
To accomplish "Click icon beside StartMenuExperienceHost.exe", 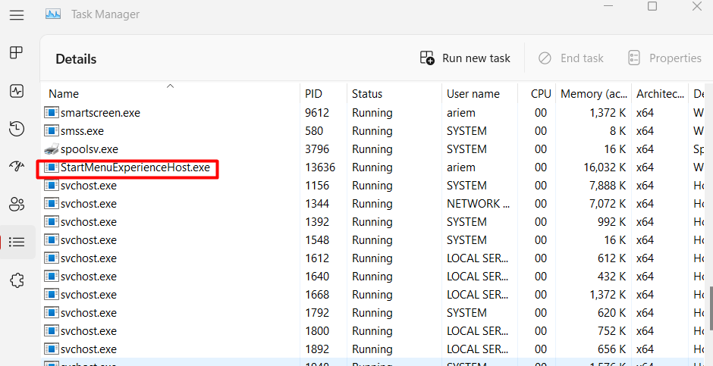I will click(52, 167).
